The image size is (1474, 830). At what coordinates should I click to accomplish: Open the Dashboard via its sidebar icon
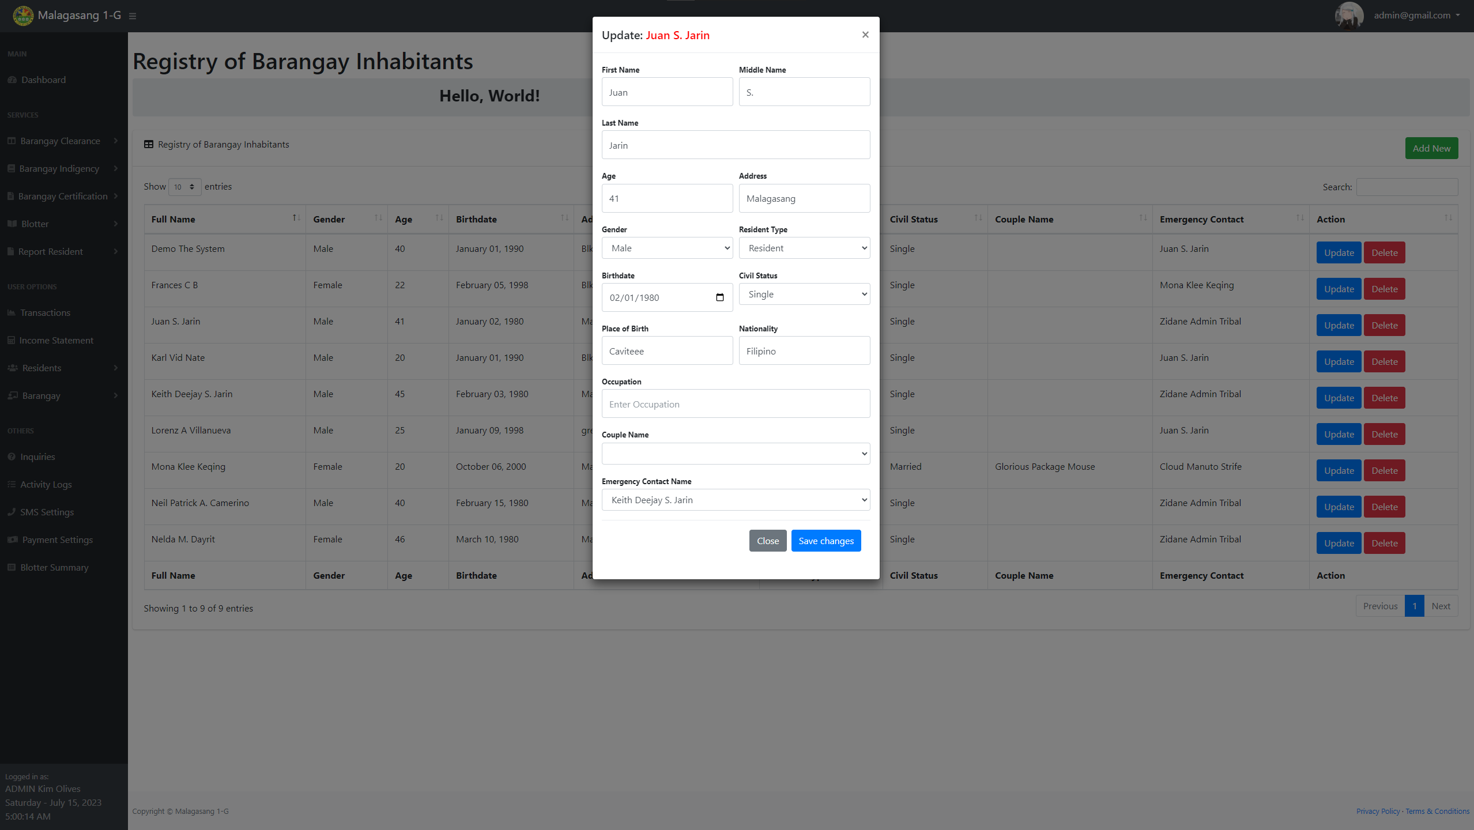(x=12, y=80)
